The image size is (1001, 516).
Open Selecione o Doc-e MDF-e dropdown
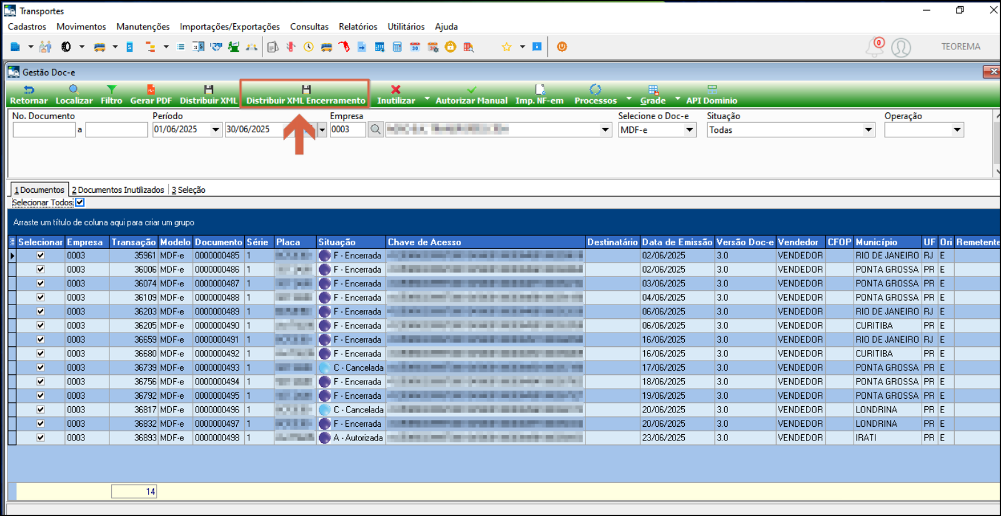pos(689,130)
